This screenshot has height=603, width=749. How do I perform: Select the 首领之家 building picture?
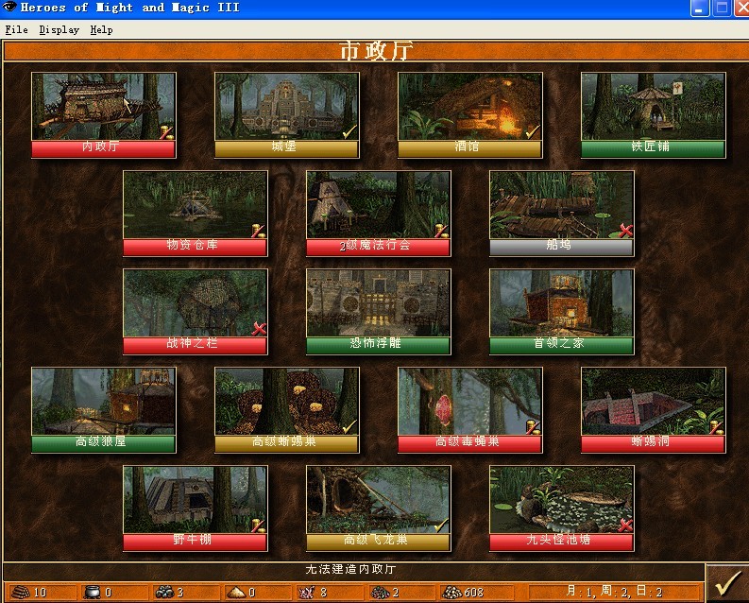[x=562, y=303]
